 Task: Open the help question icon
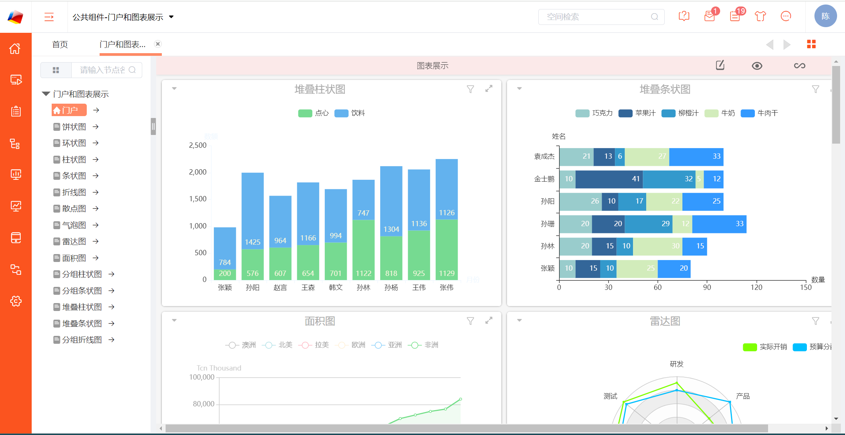coord(684,16)
